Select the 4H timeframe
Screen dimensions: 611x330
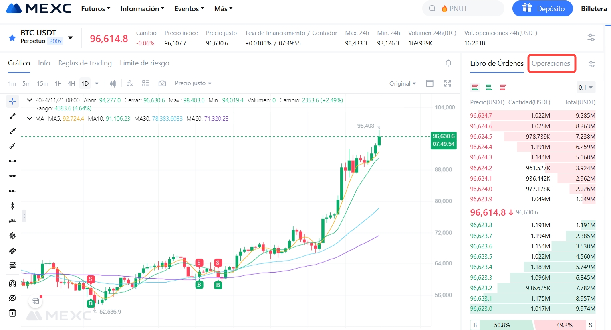coord(71,83)
